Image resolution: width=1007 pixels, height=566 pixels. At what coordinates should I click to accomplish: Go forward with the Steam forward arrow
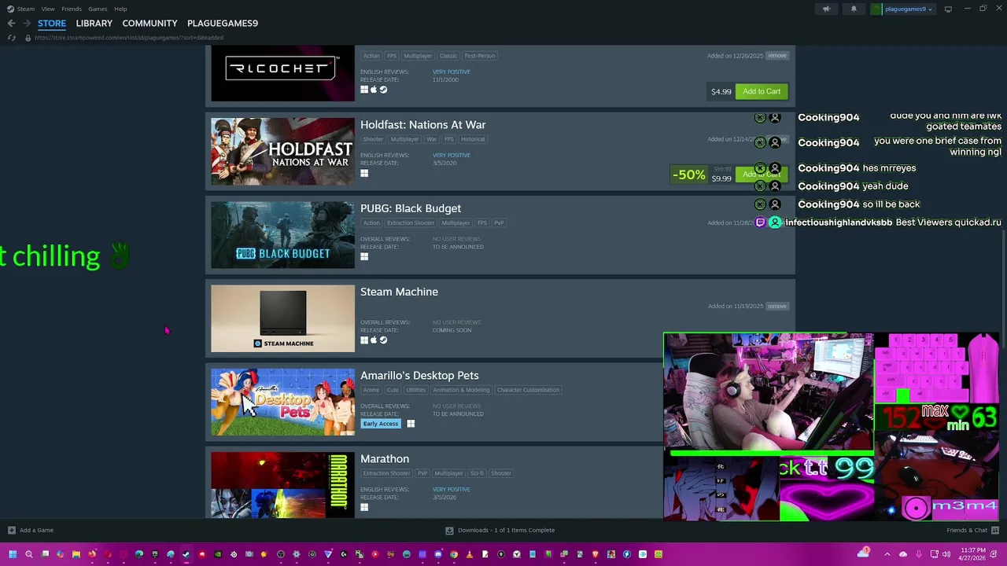coord(27,24)
